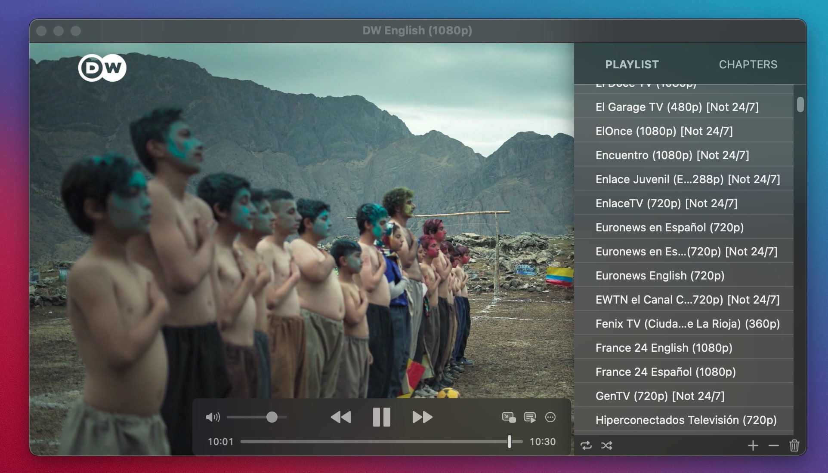This screenshot has width=828, height=473.
Task: Toggle loop repeat for playlist
Action: [586, 445]
